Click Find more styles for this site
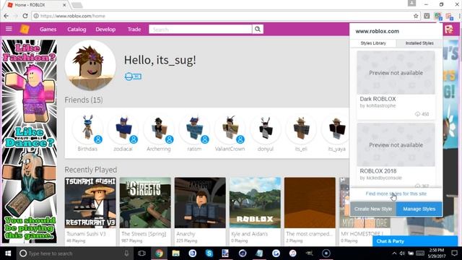 coord(396,194)
